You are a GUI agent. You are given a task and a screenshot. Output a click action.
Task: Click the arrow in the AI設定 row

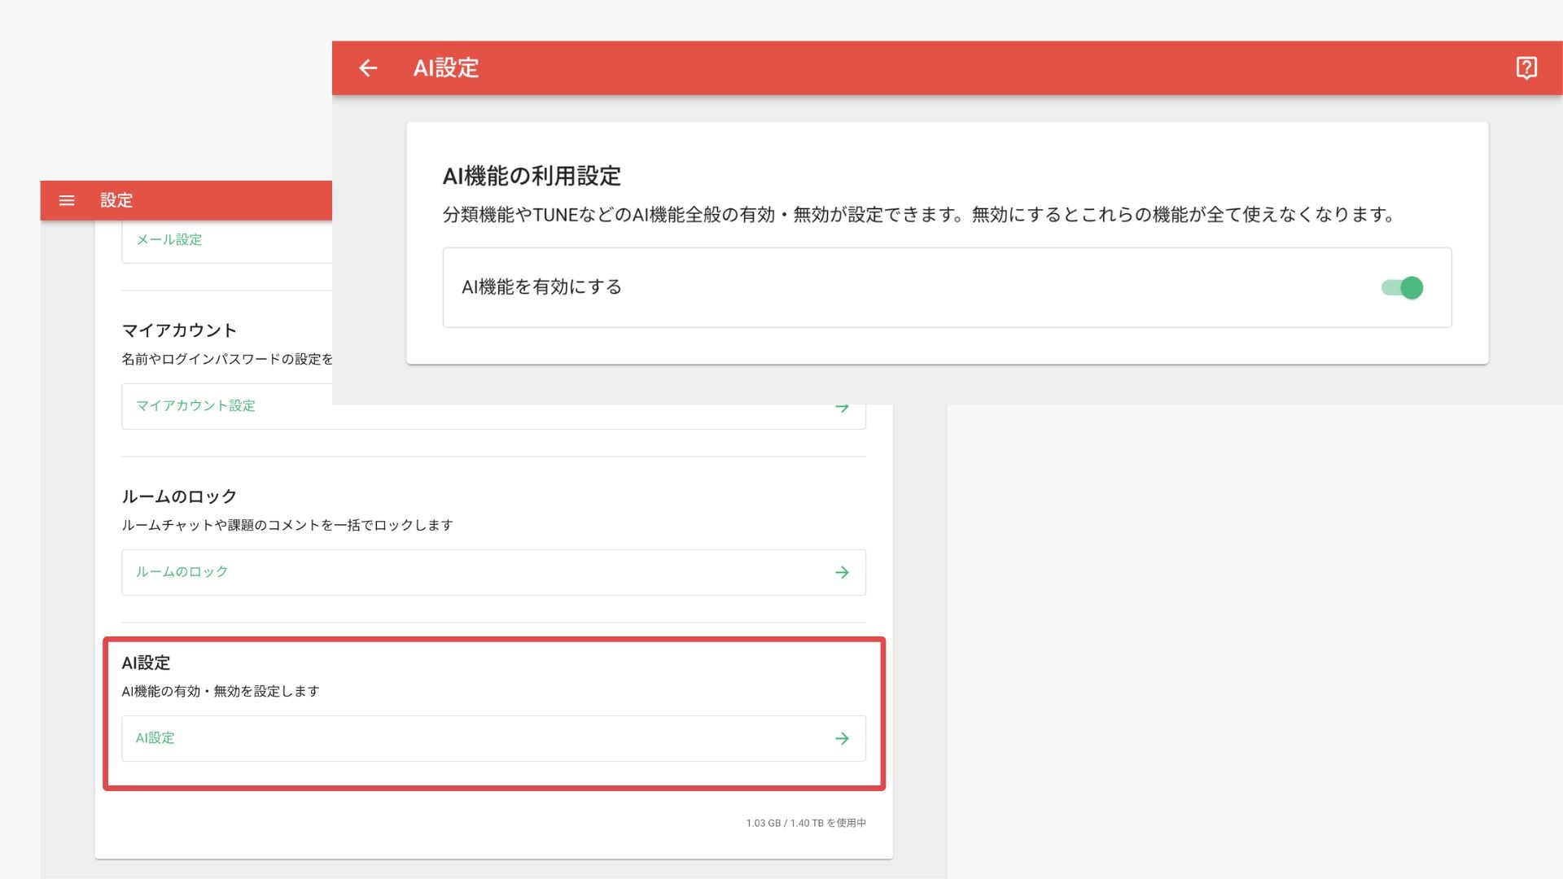[842, 738]
